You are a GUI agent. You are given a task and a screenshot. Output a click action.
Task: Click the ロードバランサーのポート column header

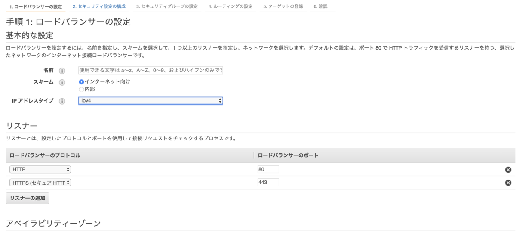[x=288, y=155]
